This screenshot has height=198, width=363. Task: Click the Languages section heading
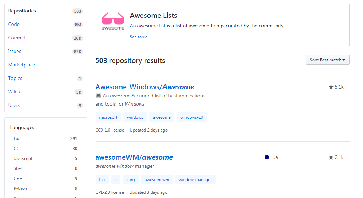(22, 127)
